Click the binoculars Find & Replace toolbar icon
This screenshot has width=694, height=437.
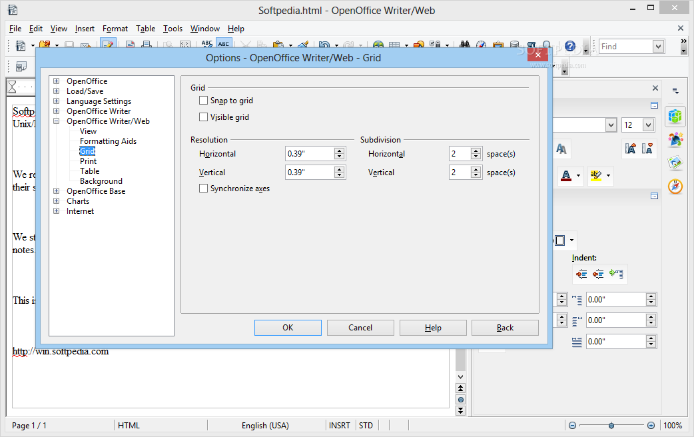(x=465, y=45)
